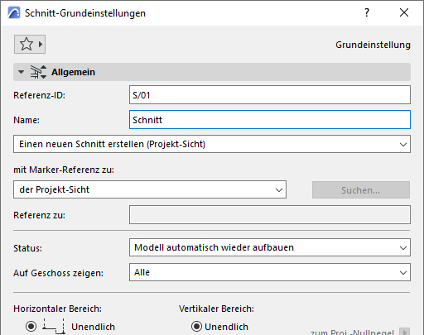Click the Allgemein panel header title
Viewport: 424px width, 335px height.
(x=73, y=72)
